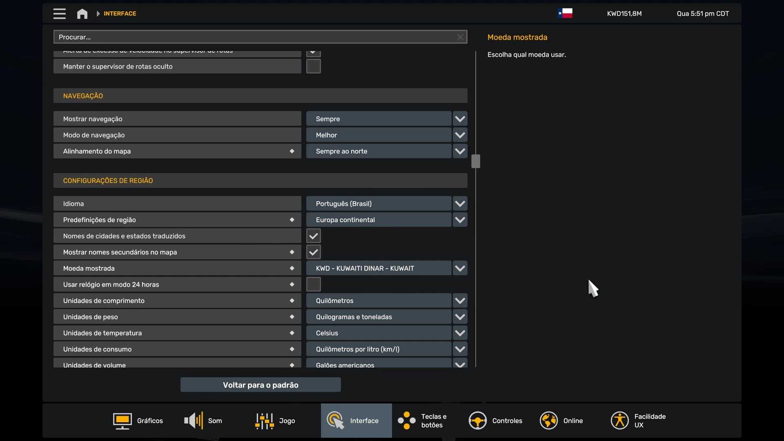Click the home icon in the header
Image resolution: width=784 pixels, height=441 pixels.
[x=82, y=13]
